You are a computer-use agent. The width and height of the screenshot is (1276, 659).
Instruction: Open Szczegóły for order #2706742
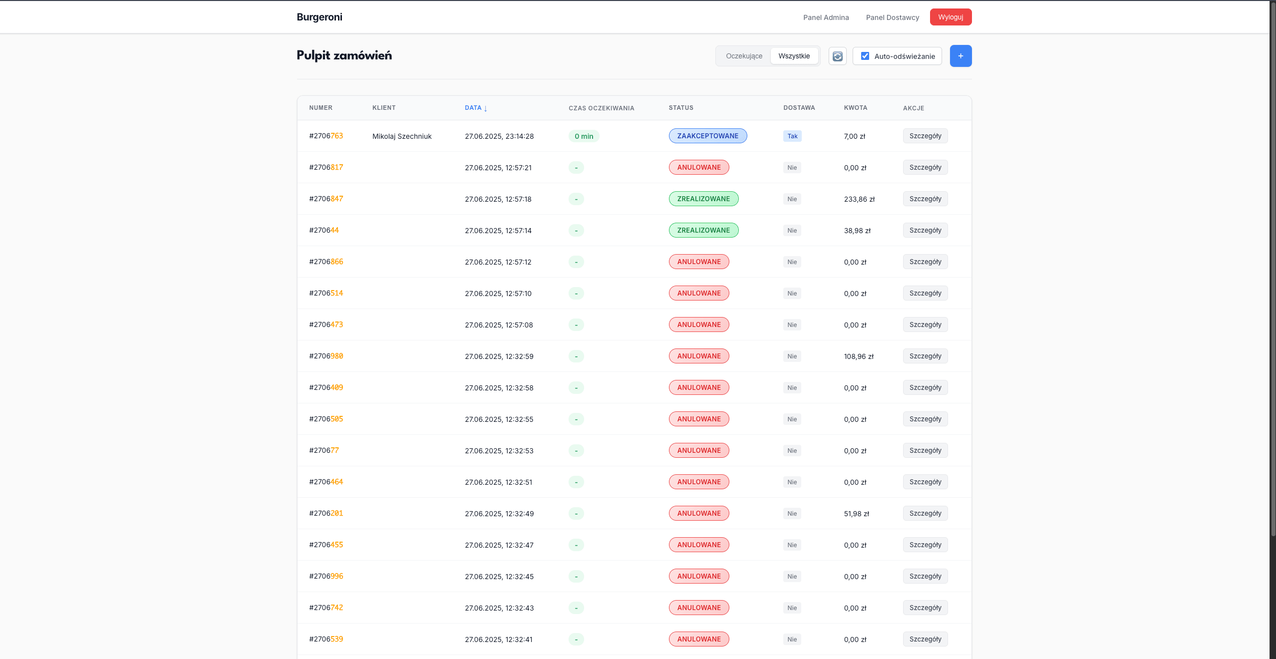coord(925,608)
